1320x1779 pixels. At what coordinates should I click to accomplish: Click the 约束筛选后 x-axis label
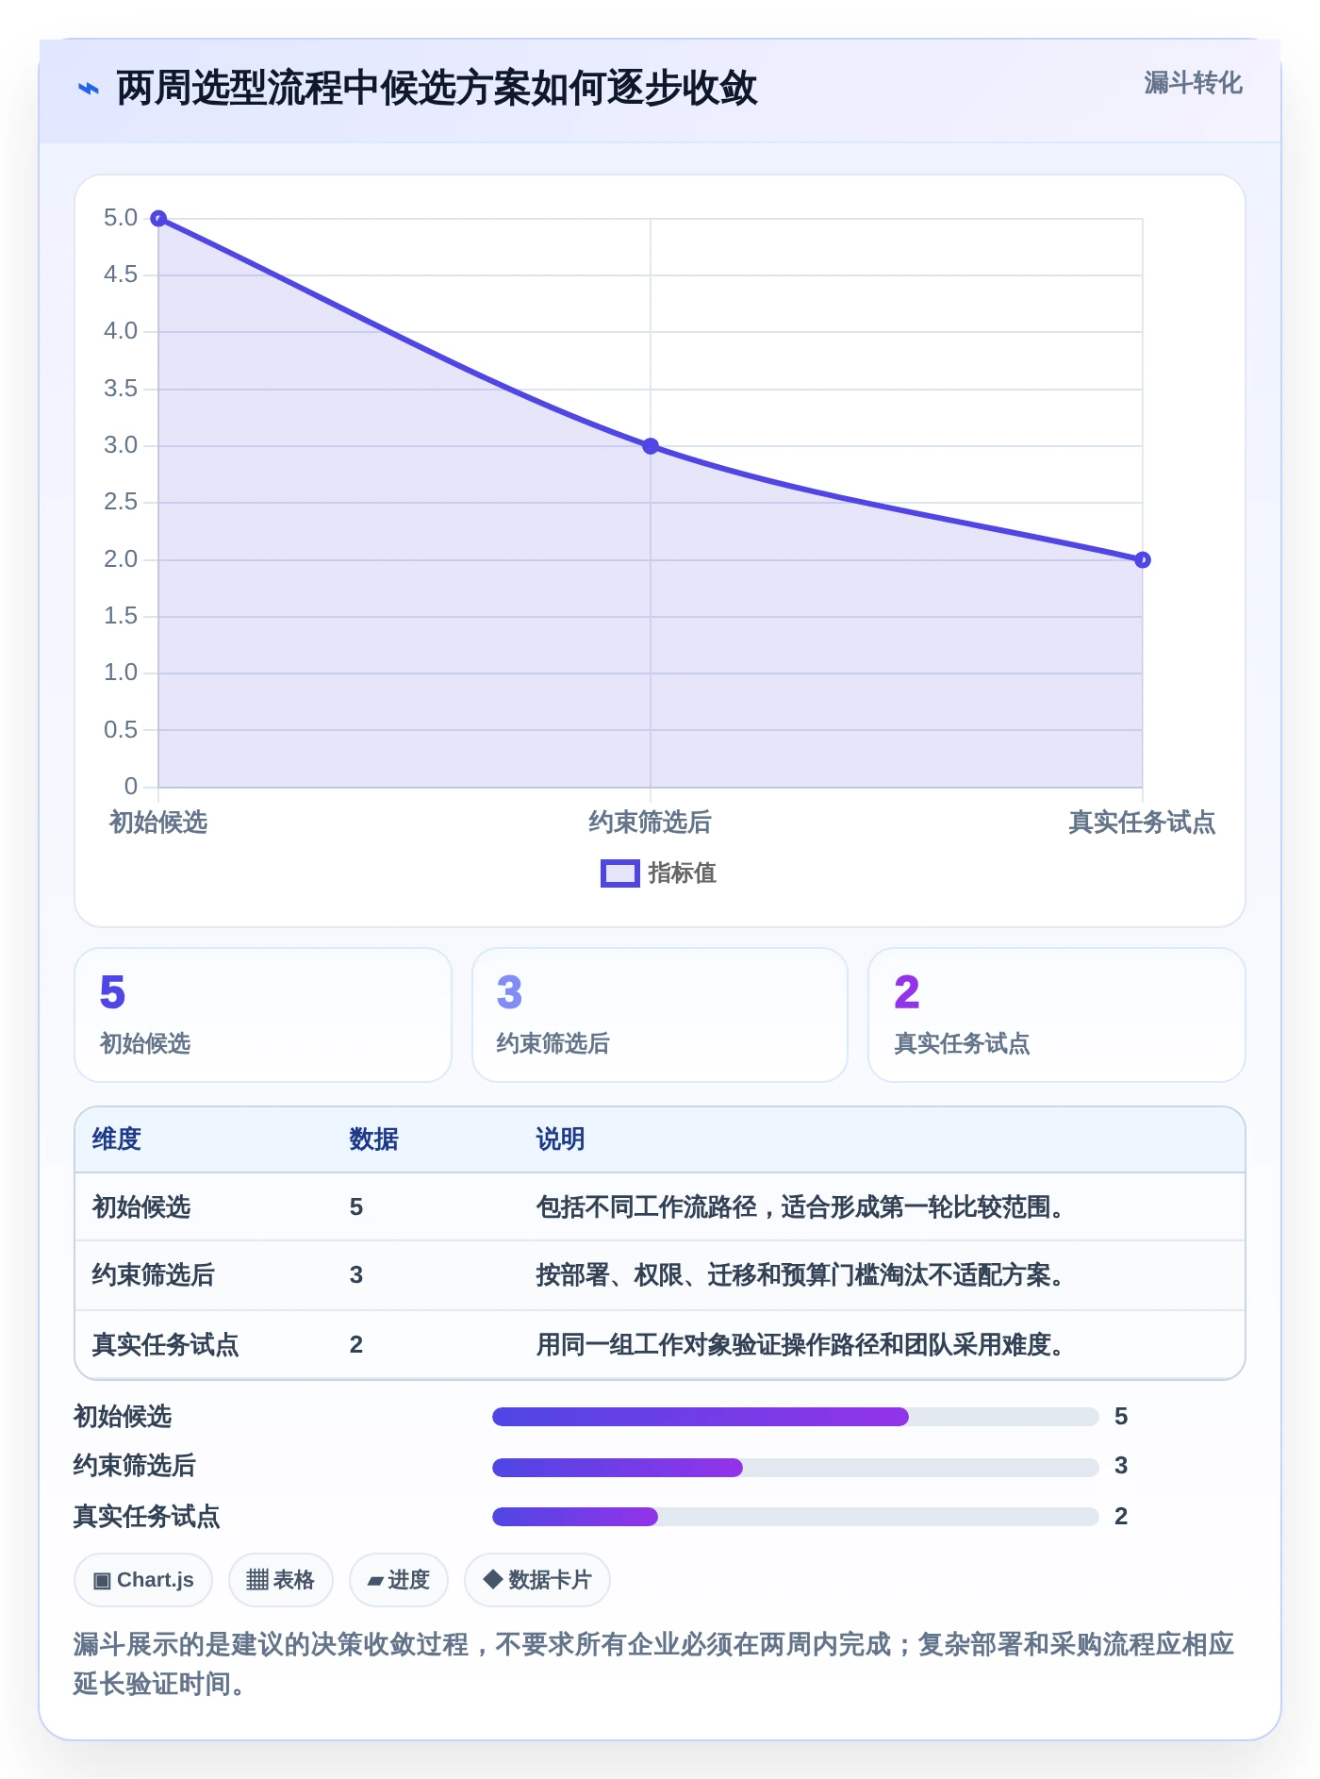[650, 823]
